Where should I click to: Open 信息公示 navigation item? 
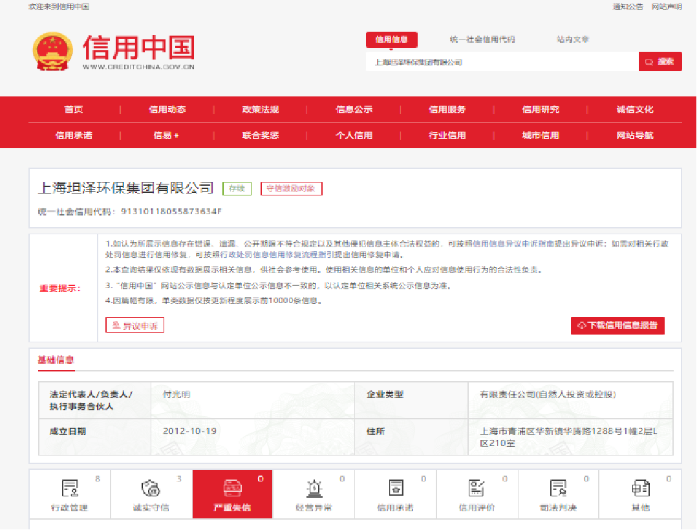tap(354, 109)
